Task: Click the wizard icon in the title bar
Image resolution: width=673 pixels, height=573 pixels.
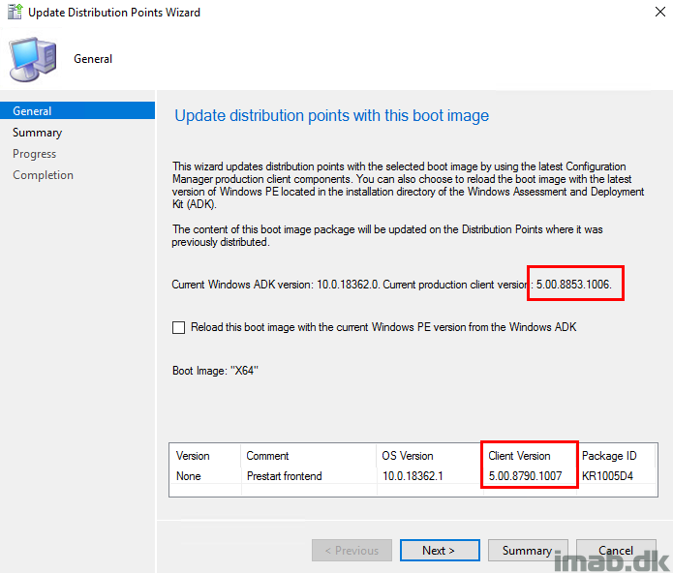Action: 14,12
